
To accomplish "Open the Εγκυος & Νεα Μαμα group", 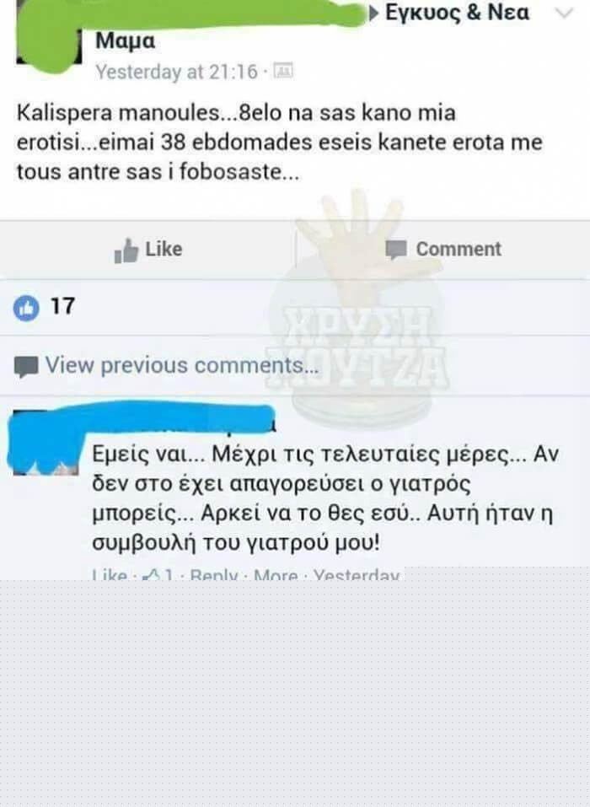I will [313, 26].
